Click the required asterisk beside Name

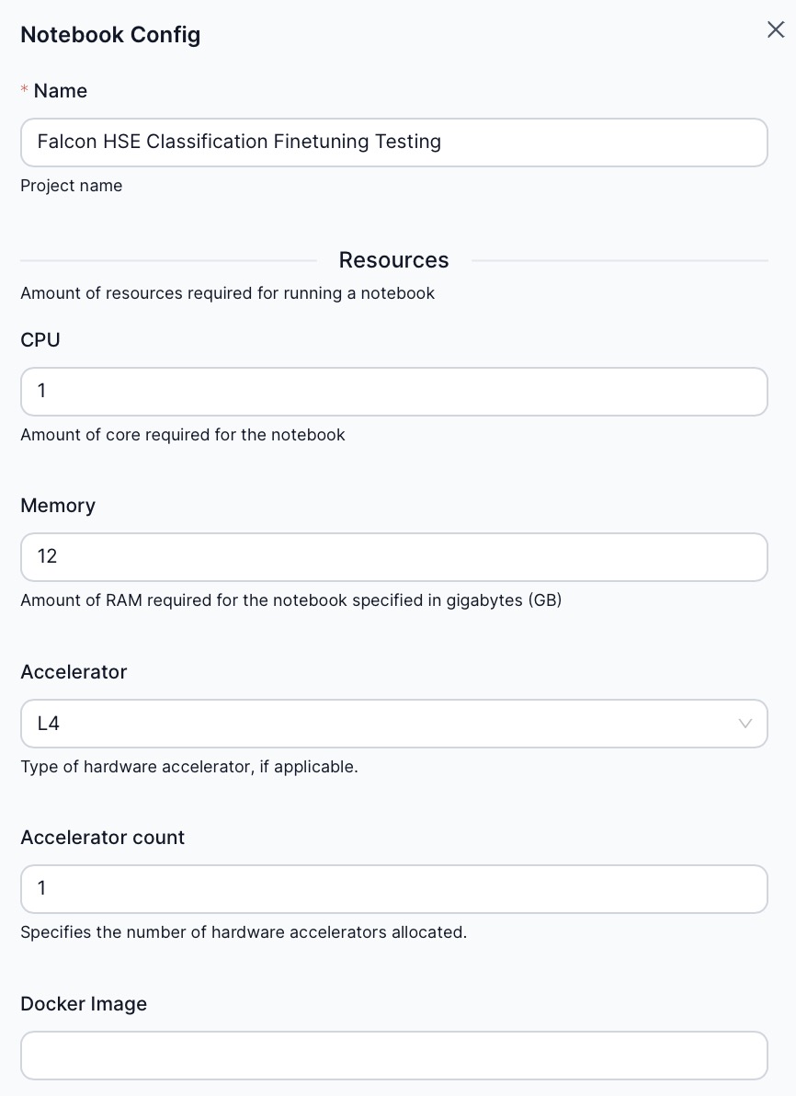23,90
